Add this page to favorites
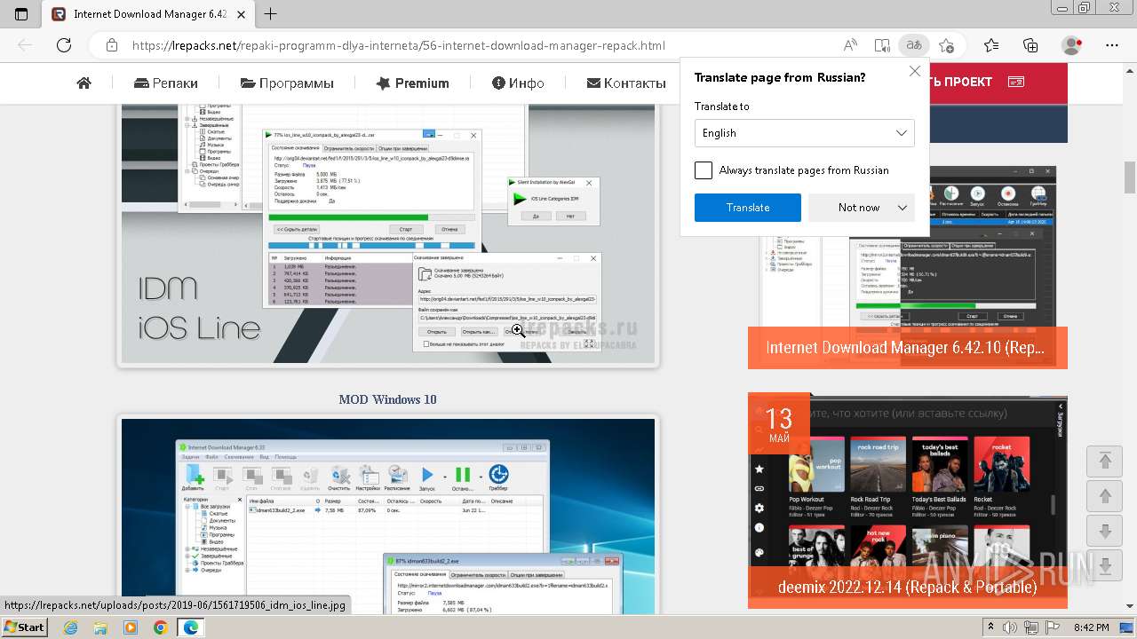The width and height of the screenshot is (1137, 639). point(946,45)
